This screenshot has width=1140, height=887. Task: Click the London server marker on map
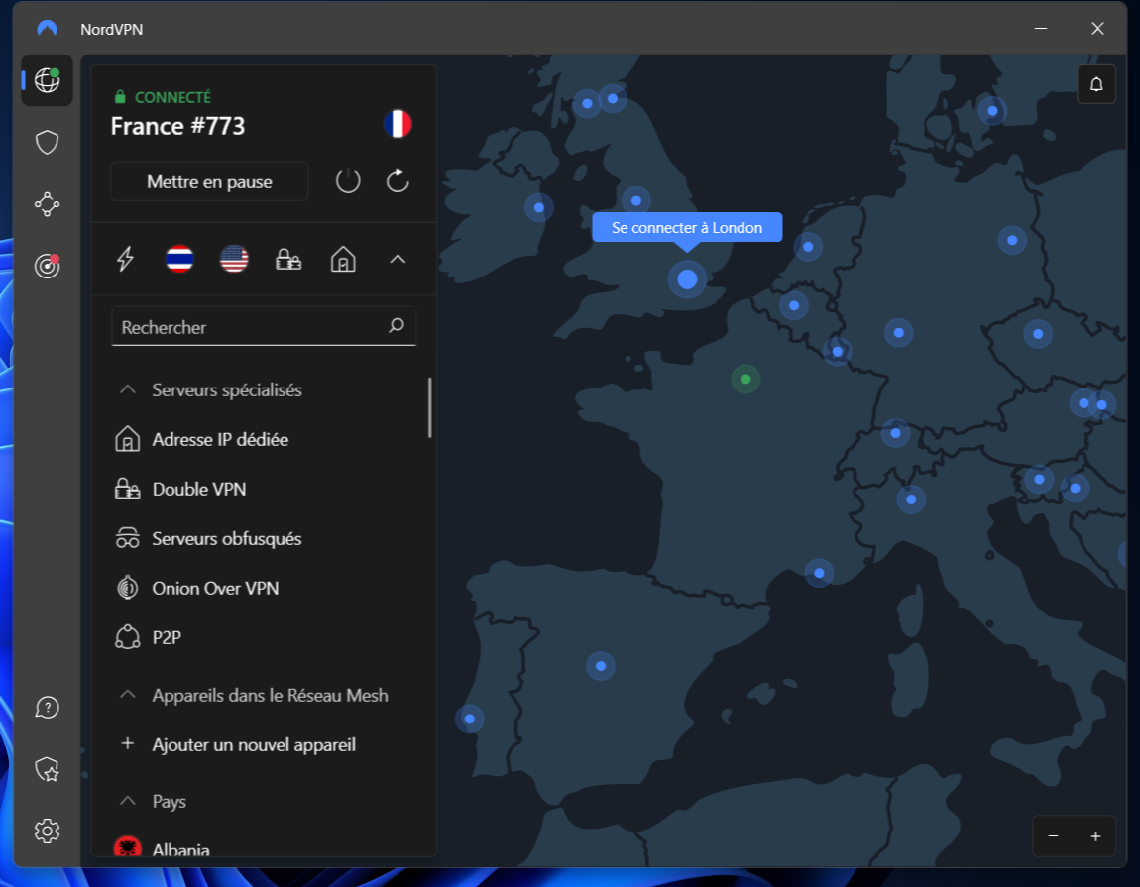[687, 279]
